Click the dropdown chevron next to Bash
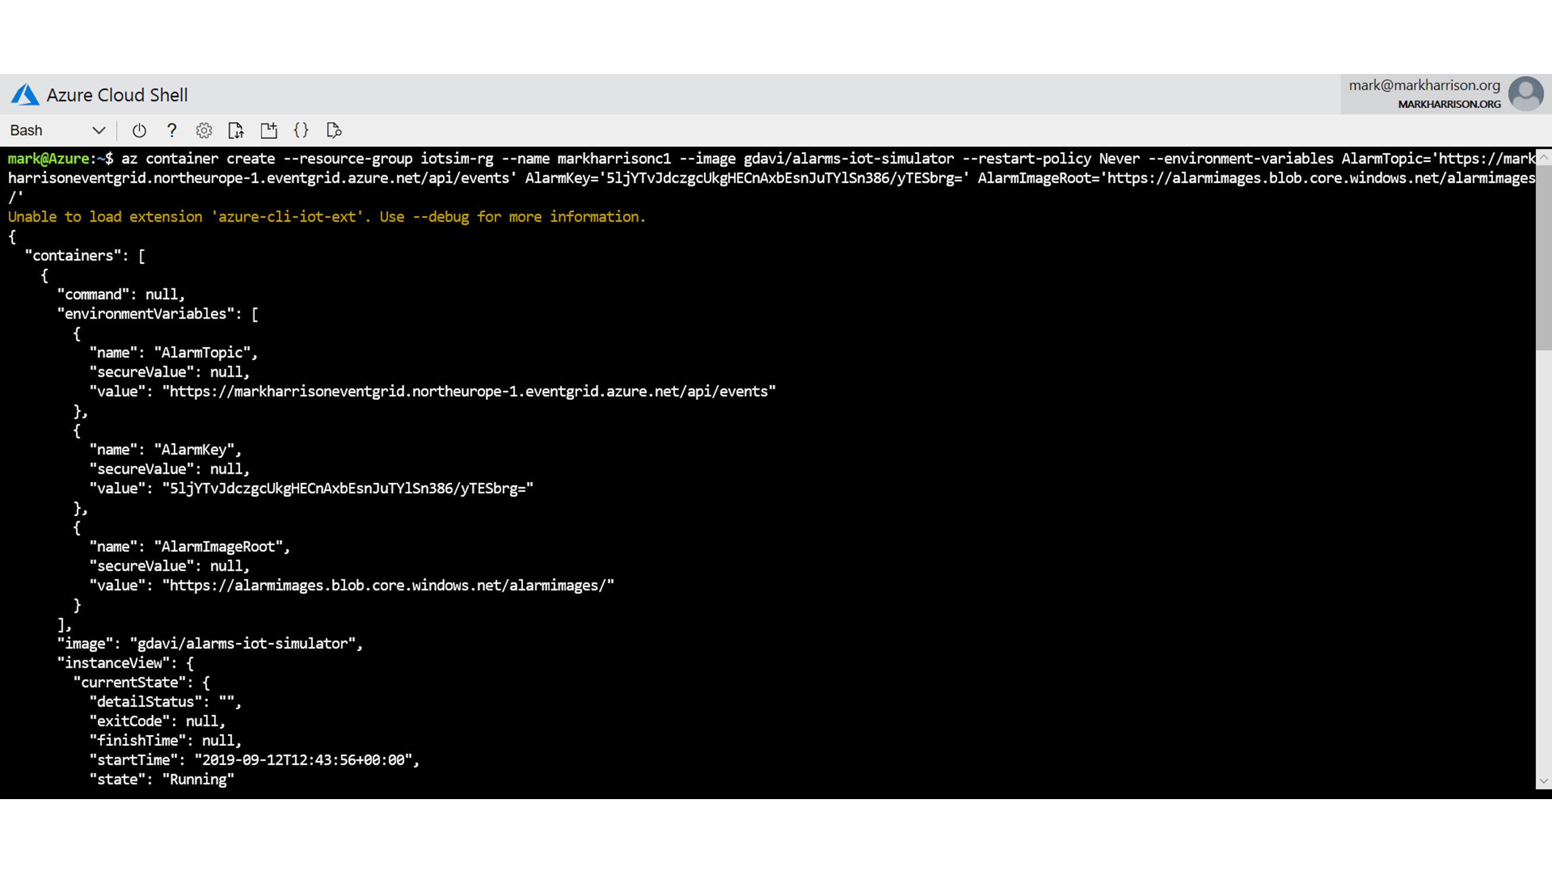 [x=99, y=130]
